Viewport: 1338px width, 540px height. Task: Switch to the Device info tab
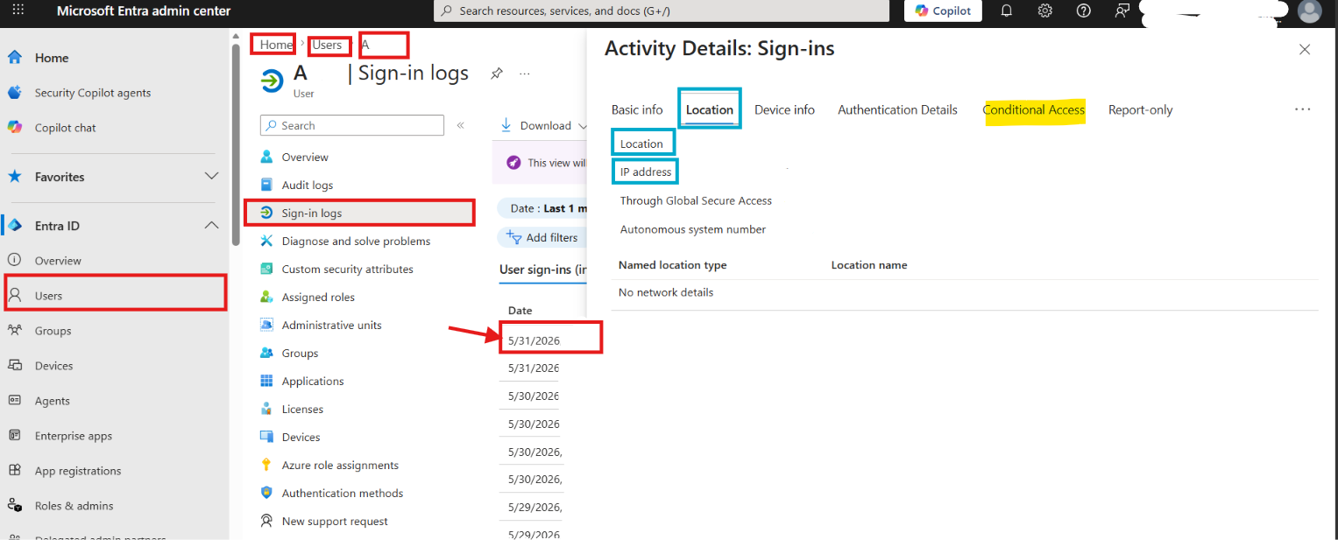pos(784,110)
